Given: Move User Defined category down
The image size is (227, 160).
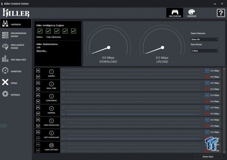Looking at the screenshot, I should 38,151.
